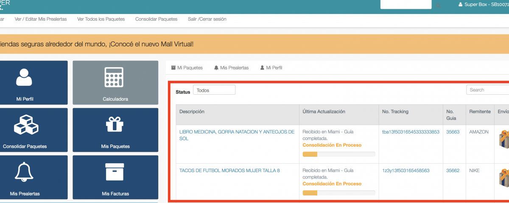Open Ver Todos los Paquetes menu
This screenshot has height=203, width=509.
[101, 19]
